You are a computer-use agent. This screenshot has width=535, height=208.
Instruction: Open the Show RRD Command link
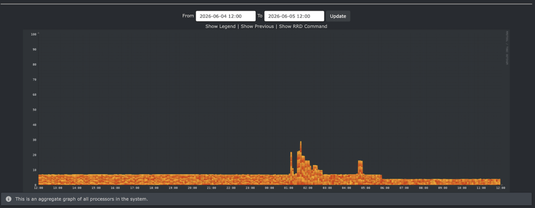(x=303, y=26)
